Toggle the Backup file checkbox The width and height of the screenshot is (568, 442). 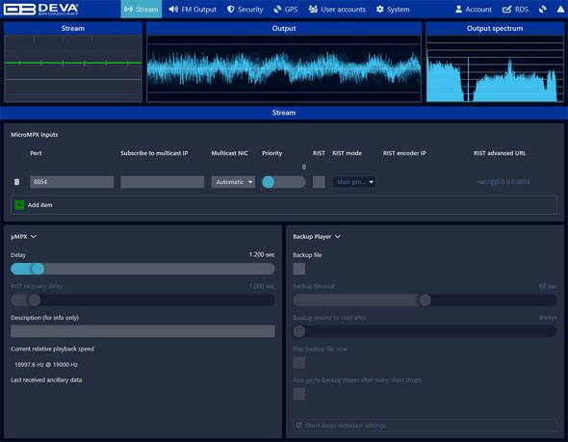pos(298,269)
